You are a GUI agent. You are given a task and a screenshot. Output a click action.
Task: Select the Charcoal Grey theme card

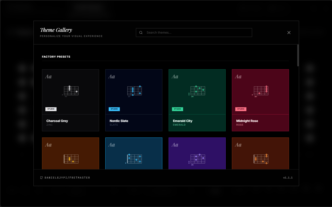tap(71, 100)
